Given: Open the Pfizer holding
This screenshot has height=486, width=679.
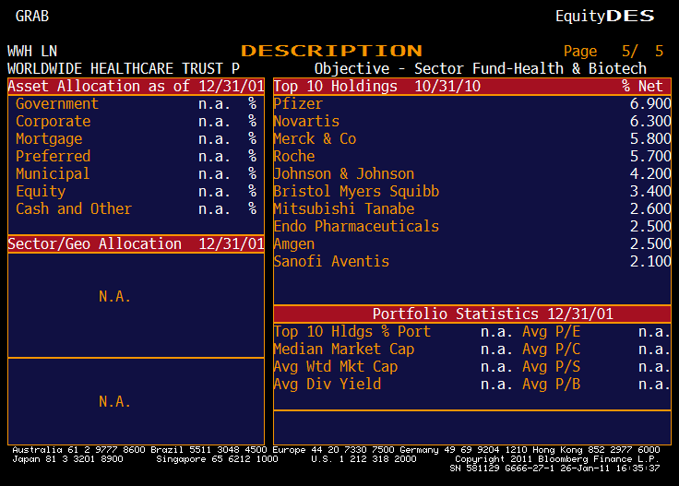Looking at the screenshot, I should 298,104.
